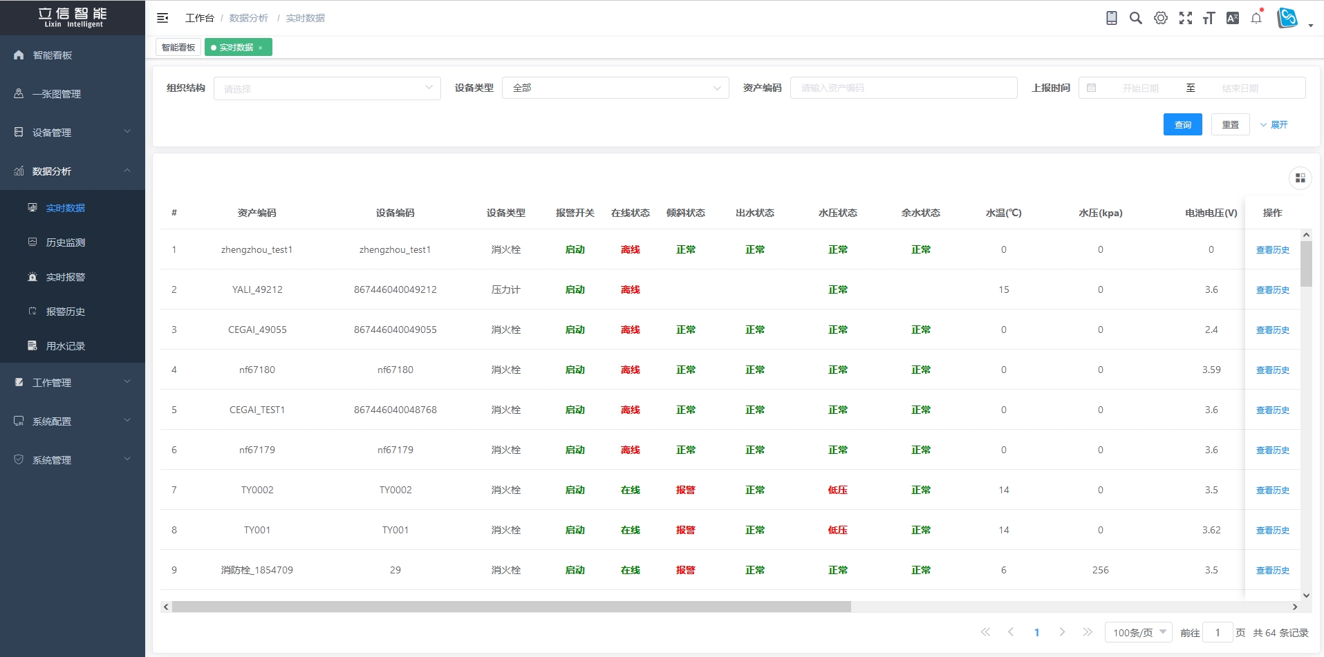Viewport: 1324px width, 657px height.
Task: Close the 实时数据 tab with its x
Action: (x=261, y=48)
